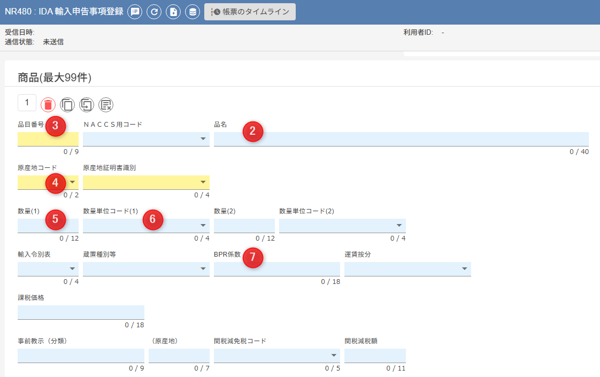Delete item row with red trash icon
The height and width of the screenshot is (377, 600).
[x=48, y=105]
